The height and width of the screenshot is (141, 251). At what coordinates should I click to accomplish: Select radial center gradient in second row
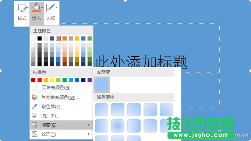118,126
